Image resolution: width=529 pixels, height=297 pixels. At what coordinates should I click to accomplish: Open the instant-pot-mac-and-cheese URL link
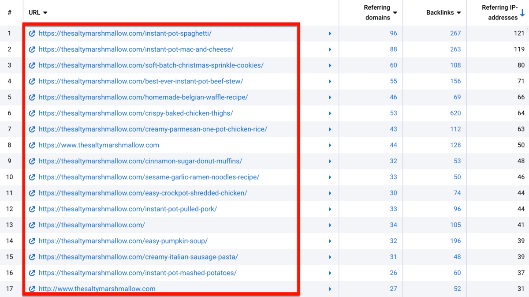pos(136,49)
